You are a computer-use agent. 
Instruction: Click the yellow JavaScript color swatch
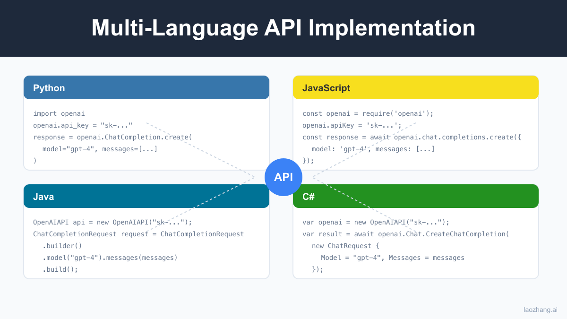click(x=416, y=87)
